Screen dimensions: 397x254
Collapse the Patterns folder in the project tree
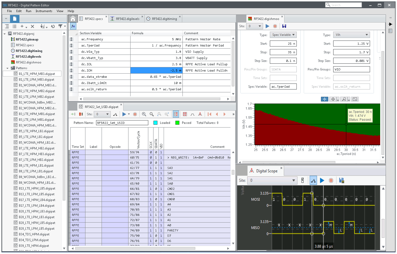[x=7, y=68]
